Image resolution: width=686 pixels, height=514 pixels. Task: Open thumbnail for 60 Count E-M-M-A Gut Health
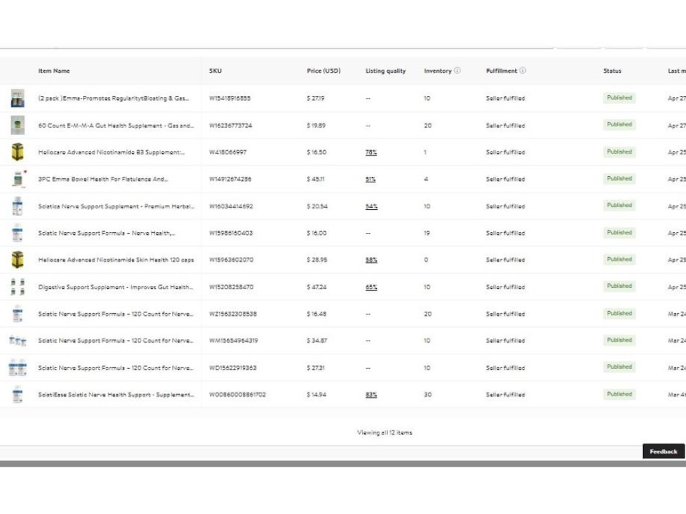point(18,125)
